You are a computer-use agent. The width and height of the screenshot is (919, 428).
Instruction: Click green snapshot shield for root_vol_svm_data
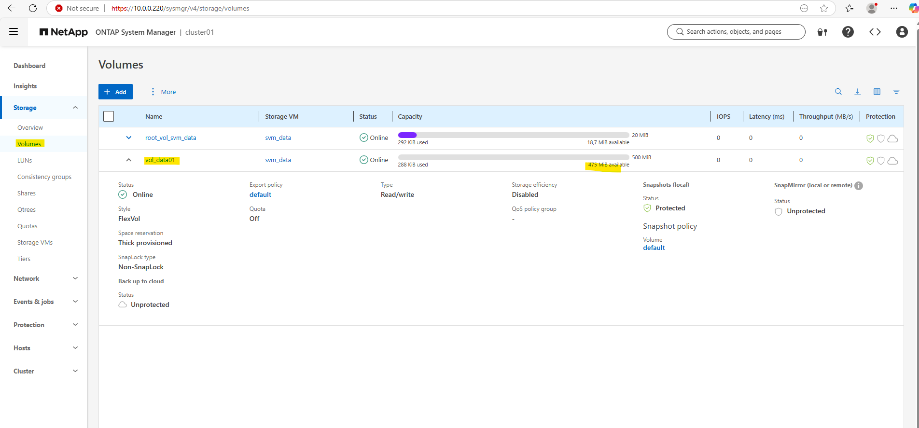click(870, 138)
